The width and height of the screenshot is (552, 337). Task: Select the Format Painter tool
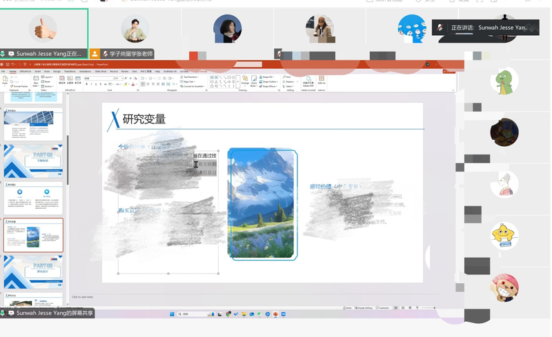pyautogui.click(x=19, y=86)
